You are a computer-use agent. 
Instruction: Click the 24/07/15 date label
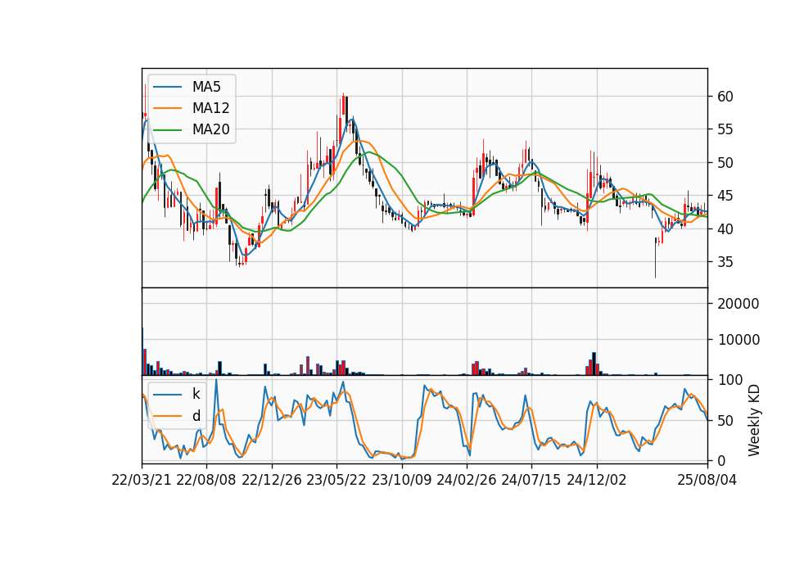point(531,480)
